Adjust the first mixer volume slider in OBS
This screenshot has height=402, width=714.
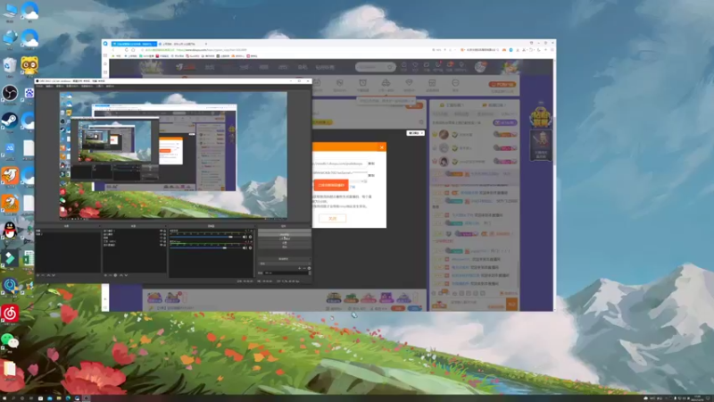tap(205, 237)
